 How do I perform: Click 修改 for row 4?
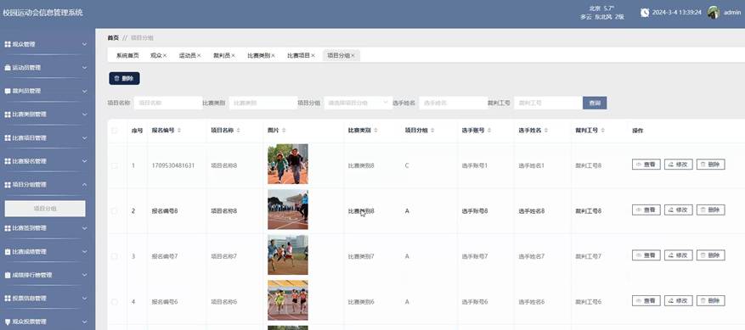click(x=679, y=300)
